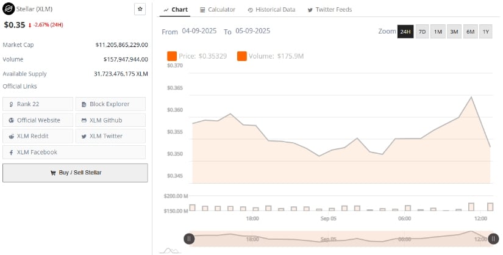Select the 1Y zoom range
503x255 pixels.
(x=486, y=32)
